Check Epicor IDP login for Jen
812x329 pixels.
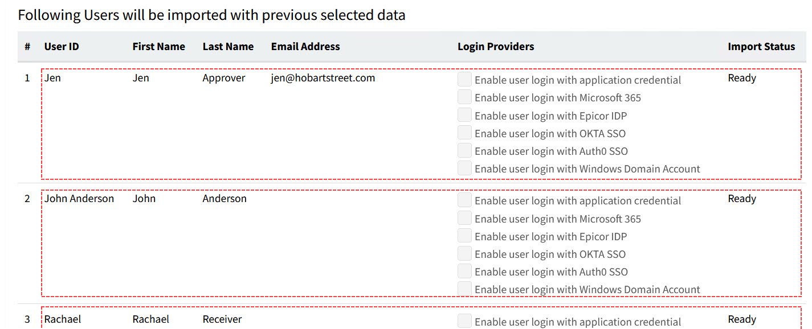click(x=464, y=115)
